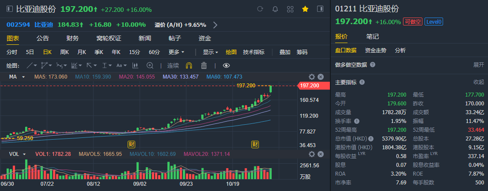This screenshot has height=191, width=488.
Task: Open the MA indicator dropdown
Action: 23,77
